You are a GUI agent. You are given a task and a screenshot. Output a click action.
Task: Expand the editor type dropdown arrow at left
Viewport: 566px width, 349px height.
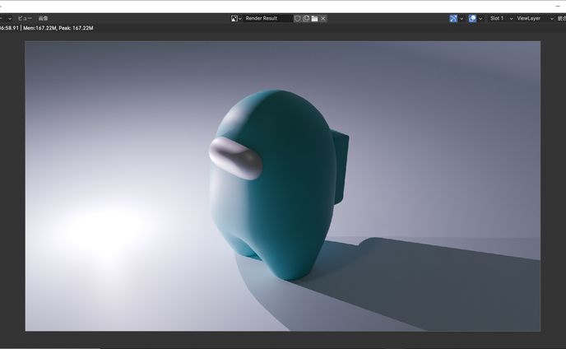[10, 18]
